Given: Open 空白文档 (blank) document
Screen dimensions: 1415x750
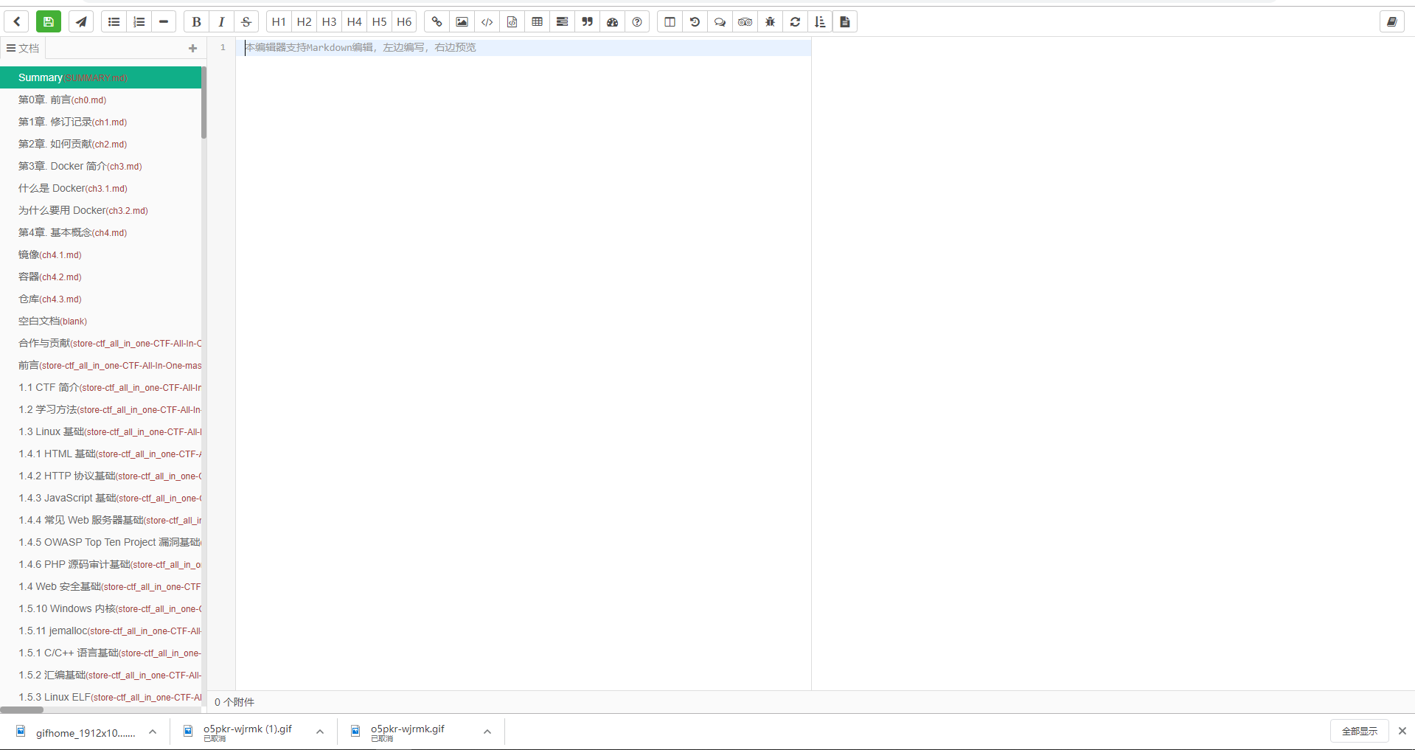Looking at the screenshot, I should pyautogui.click(x=100, y=321).
